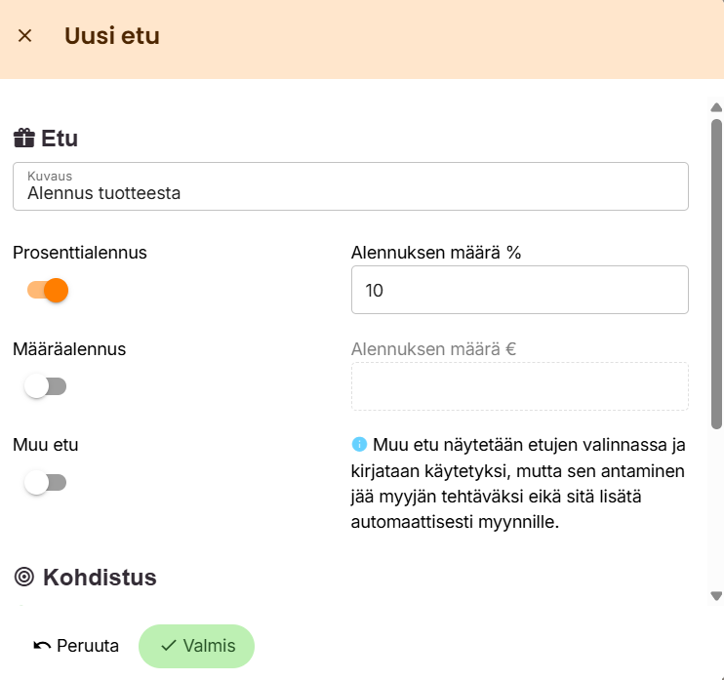Click the target icon beside Kohdistus
The width and height of the screenshot is (724, 680).
pyautogui.click(x=24, y=577)
